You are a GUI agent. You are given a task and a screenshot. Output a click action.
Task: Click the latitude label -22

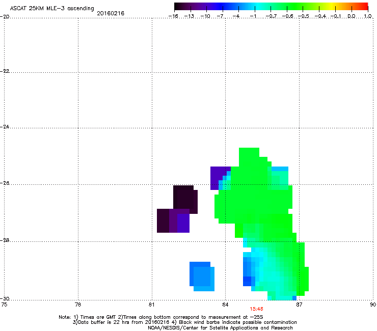[5, 71]
